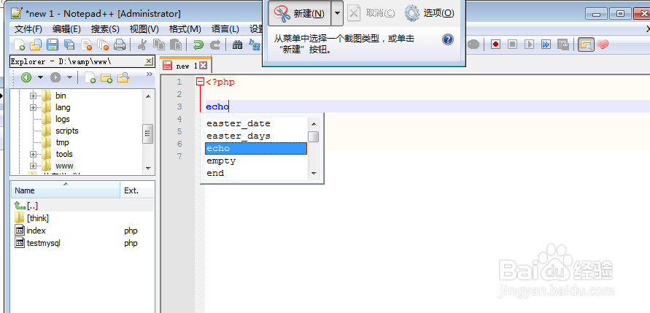Open the 编辑(E) menu
This screenshot has height=313, width=650.
pos(66,29)
